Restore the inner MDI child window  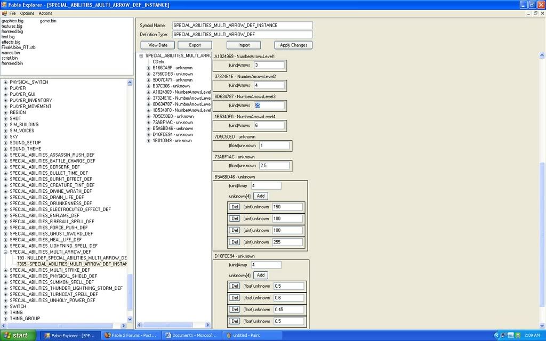pyautogui.click(x=535, y=13)
